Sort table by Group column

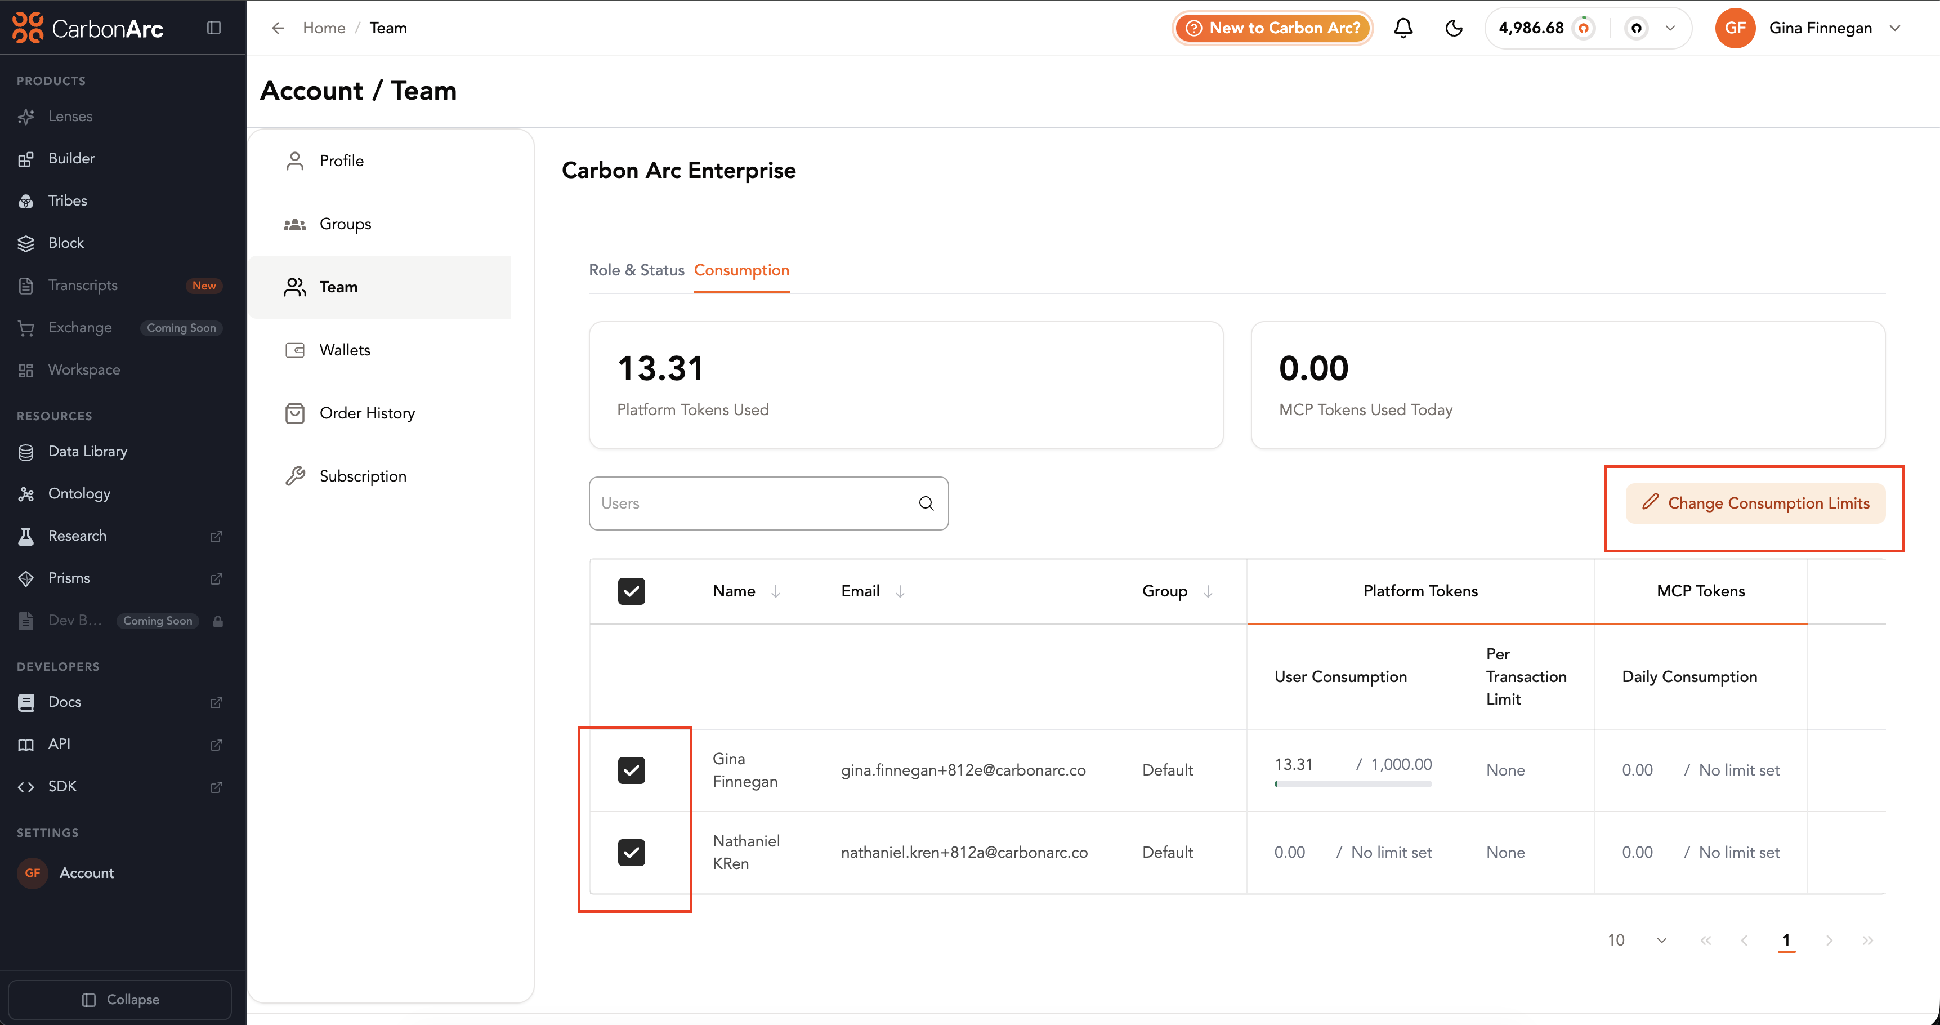pos(1208,591)
